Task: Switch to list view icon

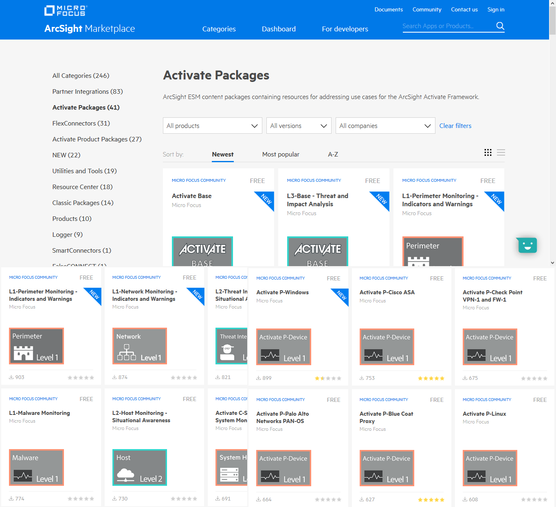Action: 501,152
